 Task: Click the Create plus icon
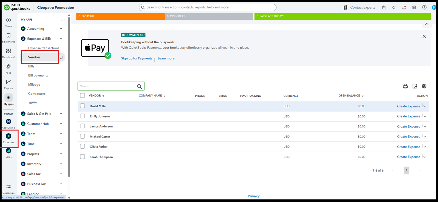(x=9, y=20)
